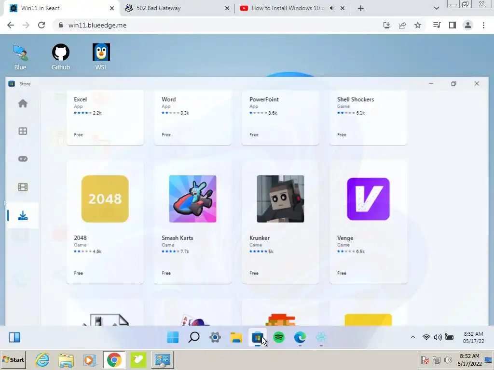Open Spotify from Win11 taskbar
Viewport: 494px width, 370px height.
click(279, 337)
